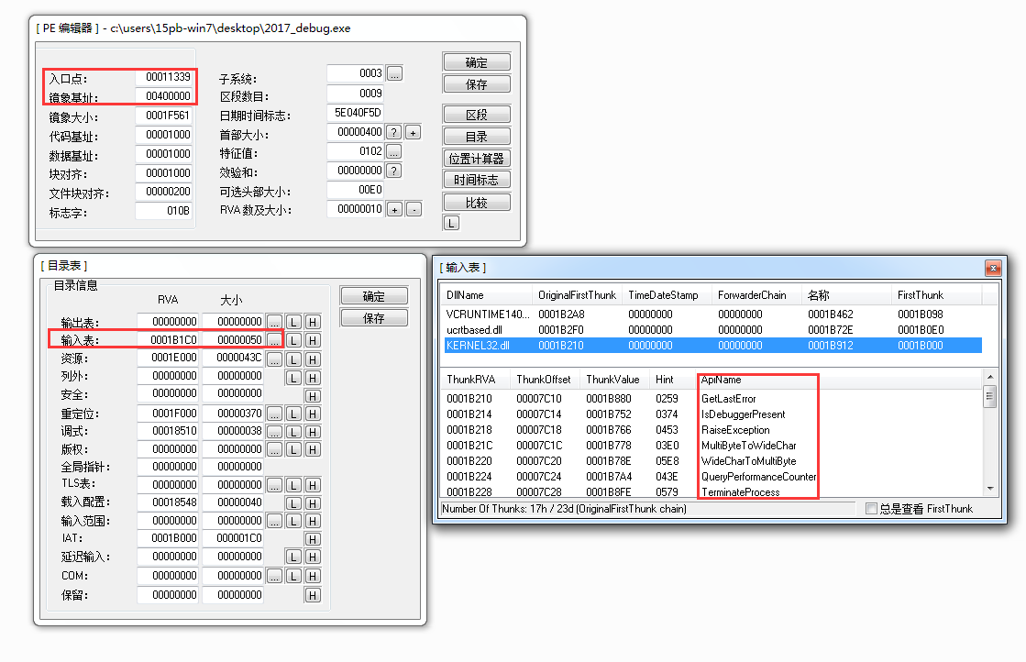Open the 区段 sections viewer

477,115
